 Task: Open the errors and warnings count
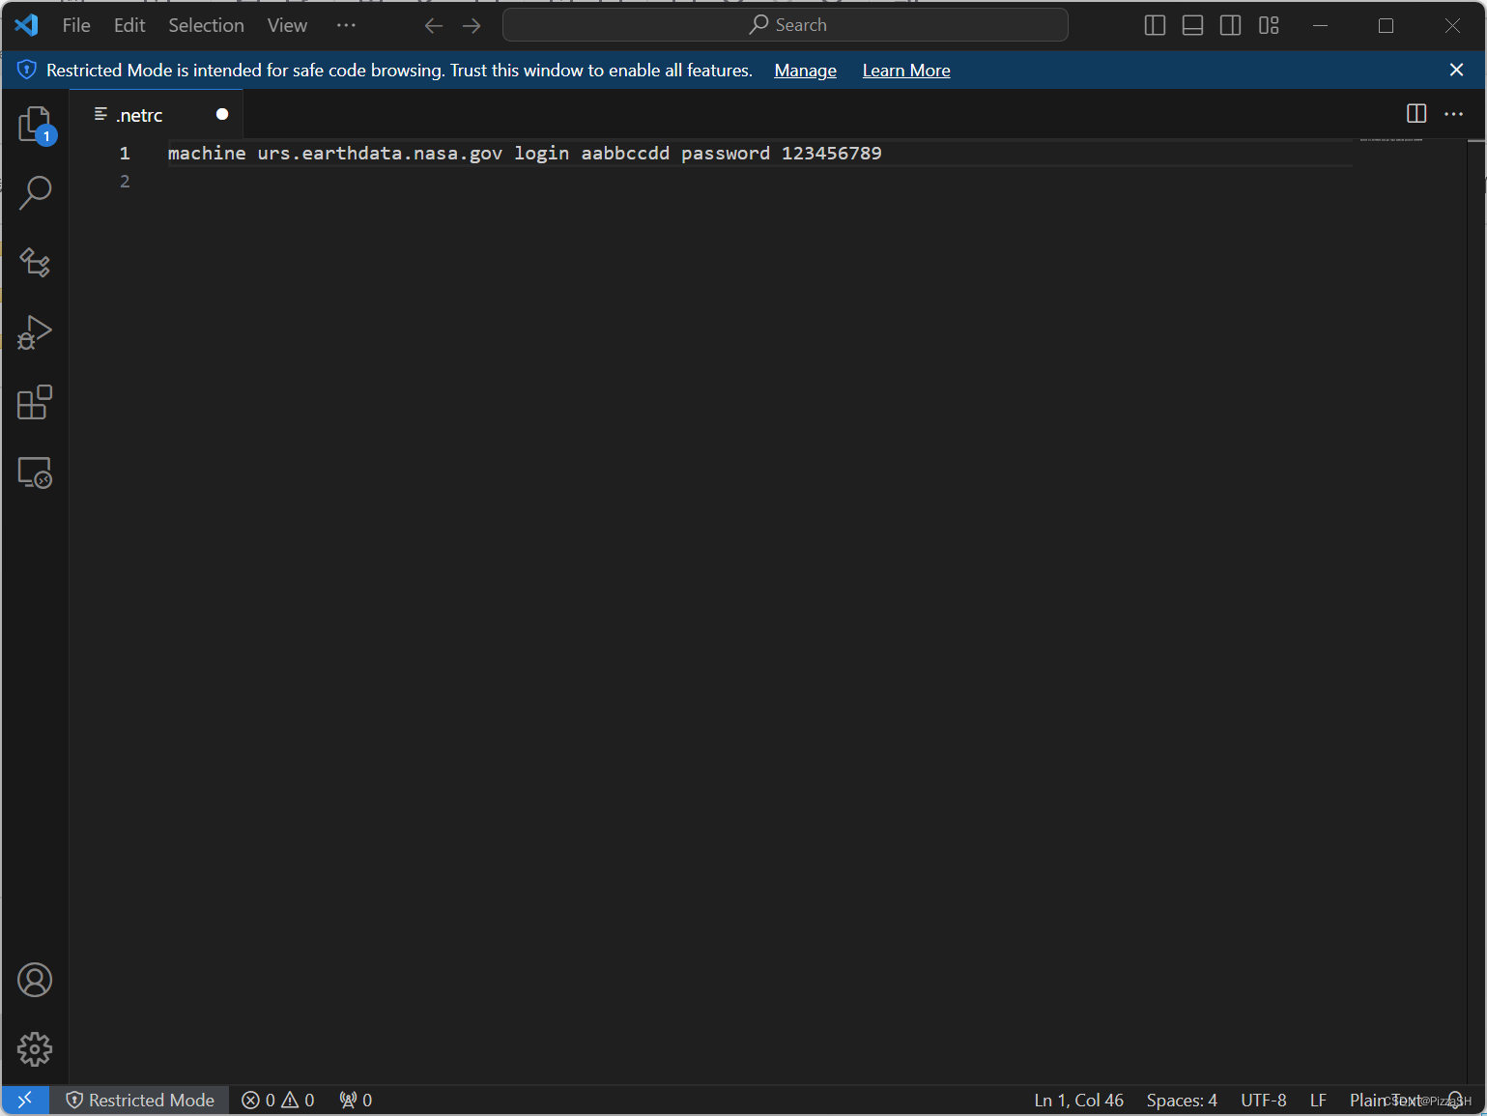tap(278, 1100)
